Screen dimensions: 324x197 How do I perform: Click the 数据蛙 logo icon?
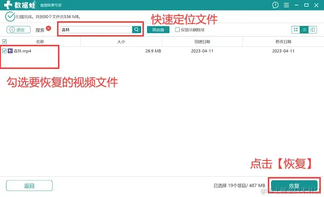click(8, 5)
